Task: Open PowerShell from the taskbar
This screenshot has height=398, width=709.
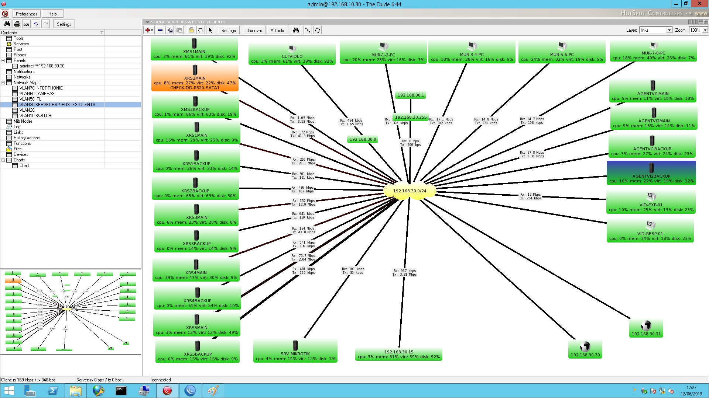Action: point(53,391)
